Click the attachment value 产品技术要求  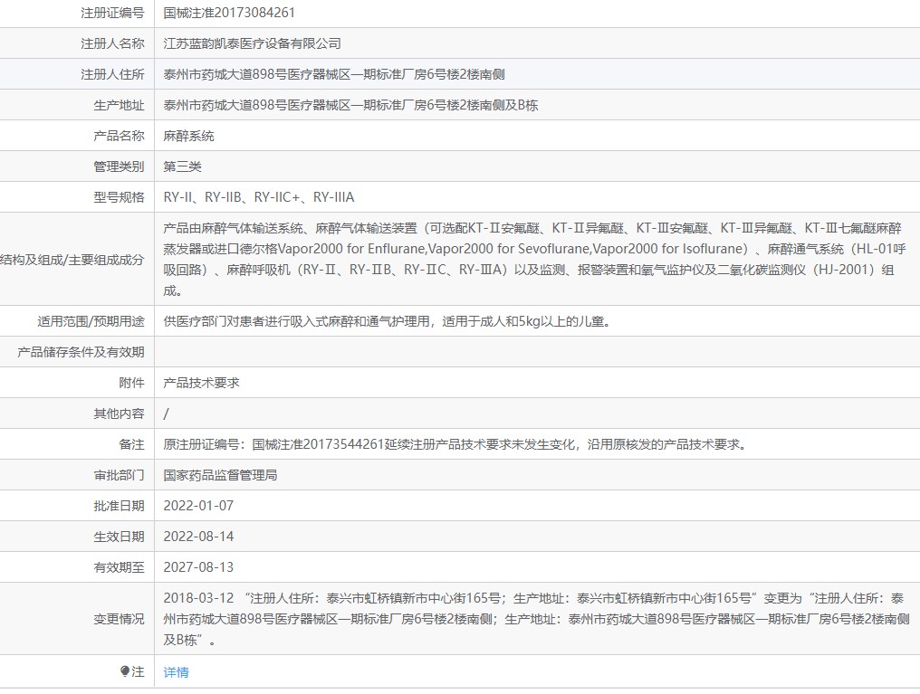point(201,383)
